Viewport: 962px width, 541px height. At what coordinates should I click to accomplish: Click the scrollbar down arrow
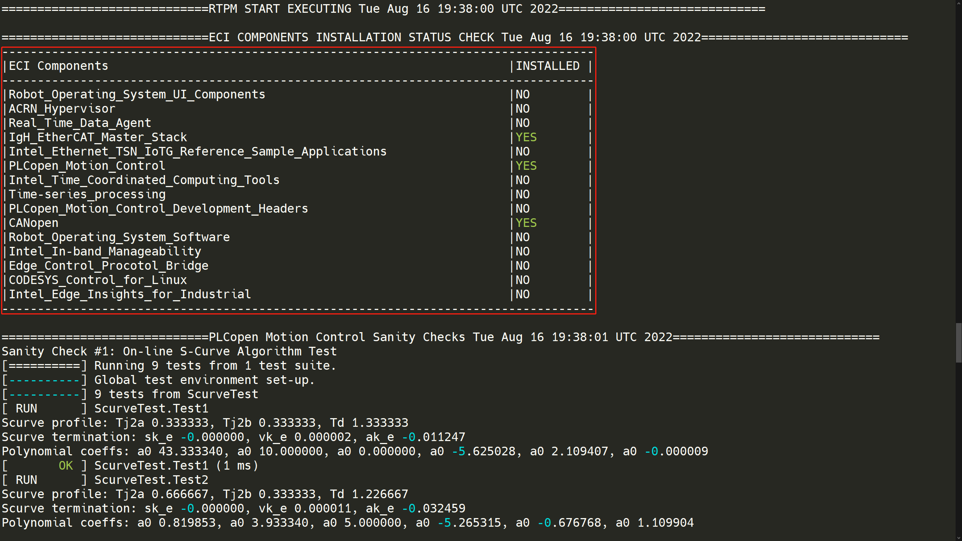point(959,538)
